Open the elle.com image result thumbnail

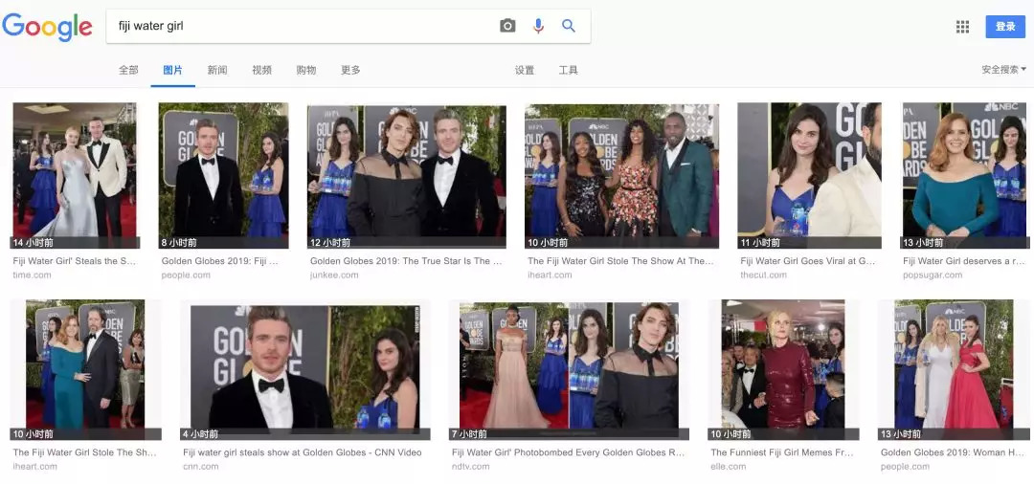(784, 370)
